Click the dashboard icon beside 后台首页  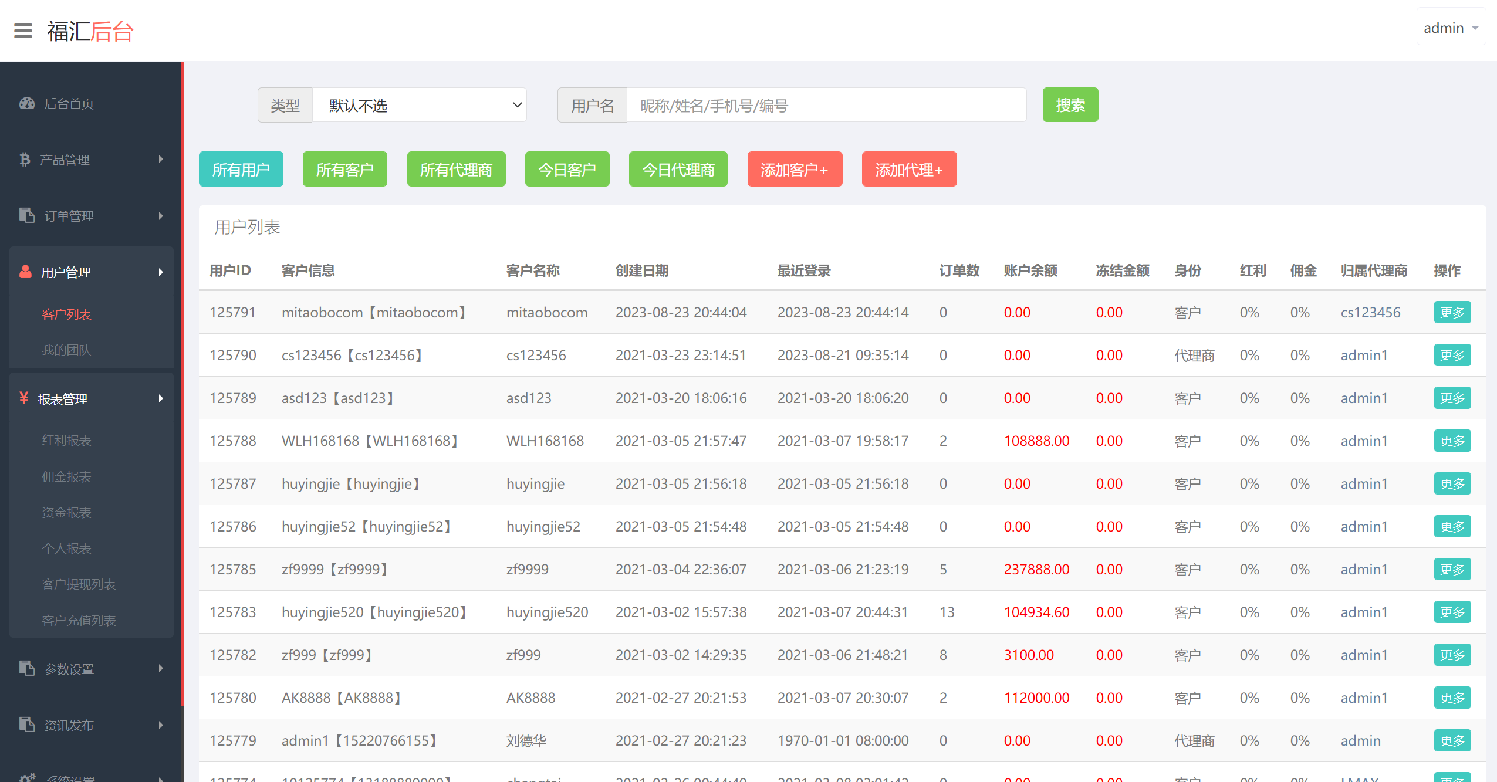click(x=27, y=104)
